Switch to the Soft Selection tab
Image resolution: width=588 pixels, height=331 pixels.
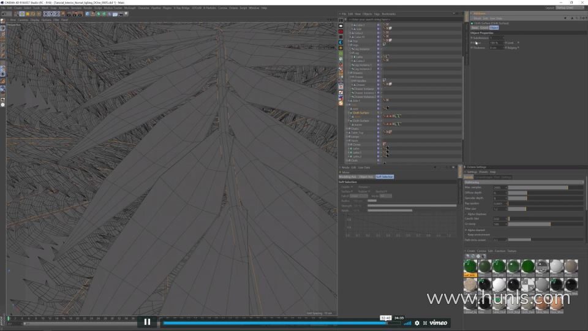coord(385,177)
